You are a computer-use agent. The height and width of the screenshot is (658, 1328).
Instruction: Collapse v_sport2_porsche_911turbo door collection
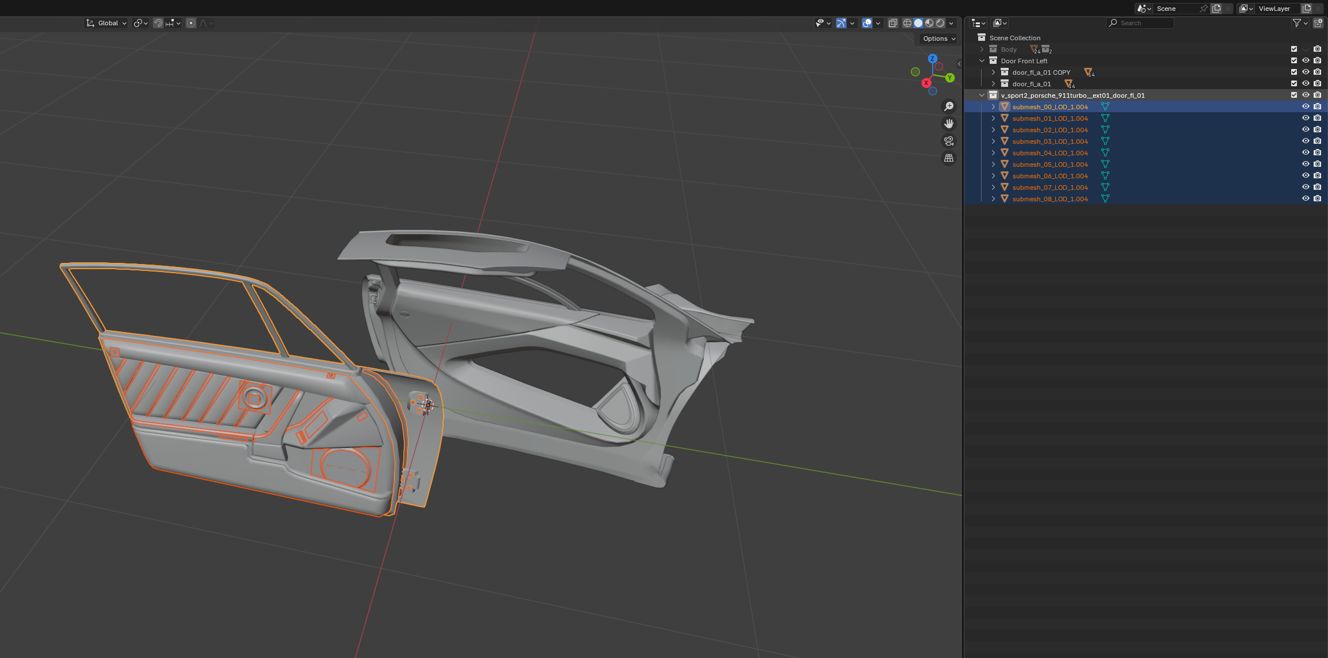point(982,95)
